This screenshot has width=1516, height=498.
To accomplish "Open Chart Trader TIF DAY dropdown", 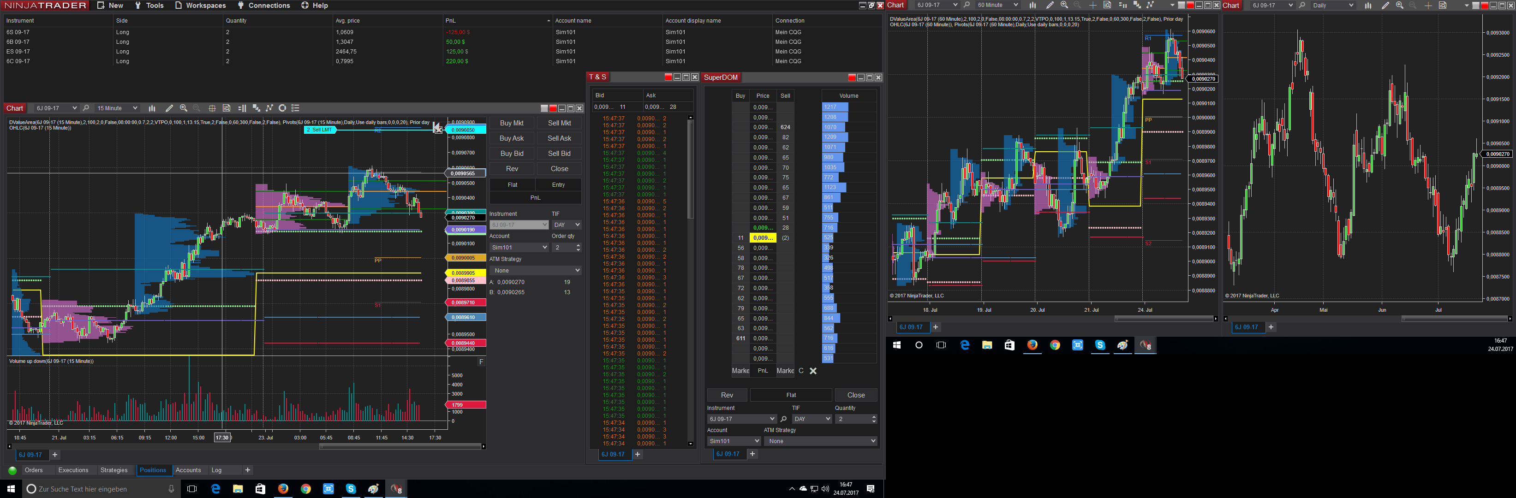I will [x=566, y=225].
